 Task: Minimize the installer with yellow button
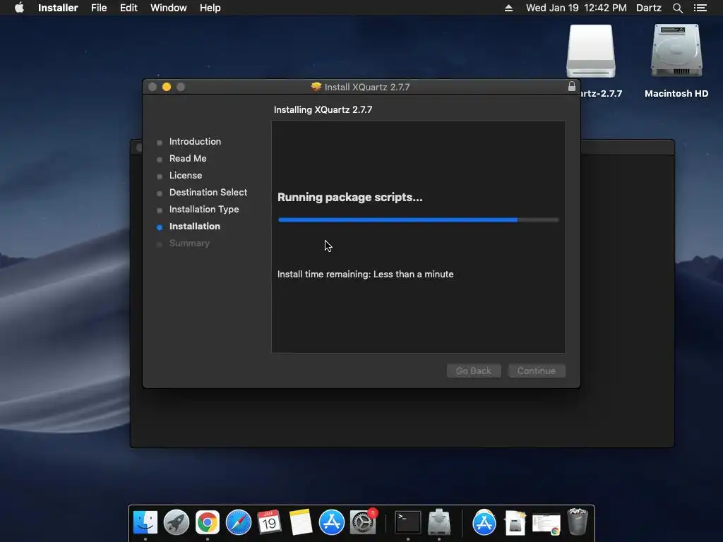coord(167,87)
